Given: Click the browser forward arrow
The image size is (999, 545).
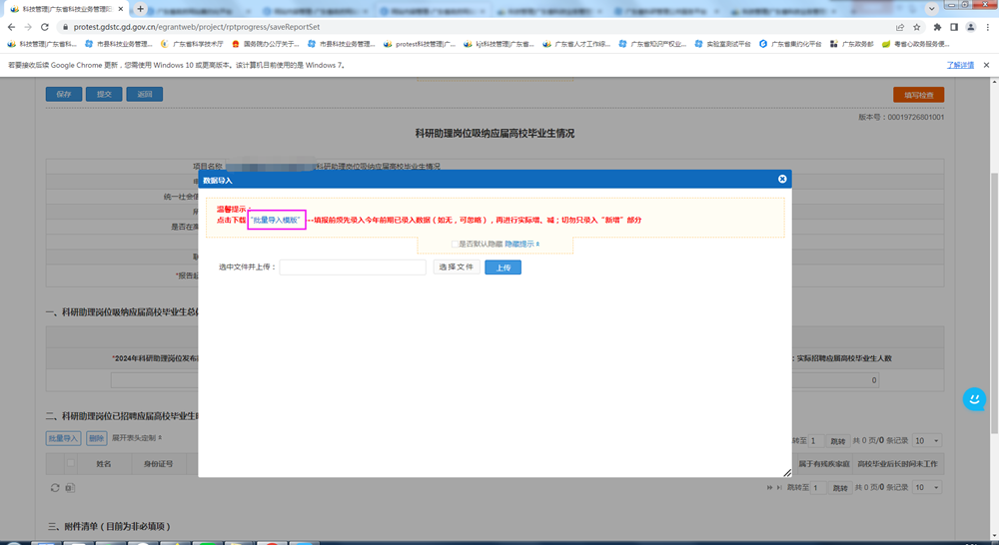Looking at the screenshot, I should 27,27.
